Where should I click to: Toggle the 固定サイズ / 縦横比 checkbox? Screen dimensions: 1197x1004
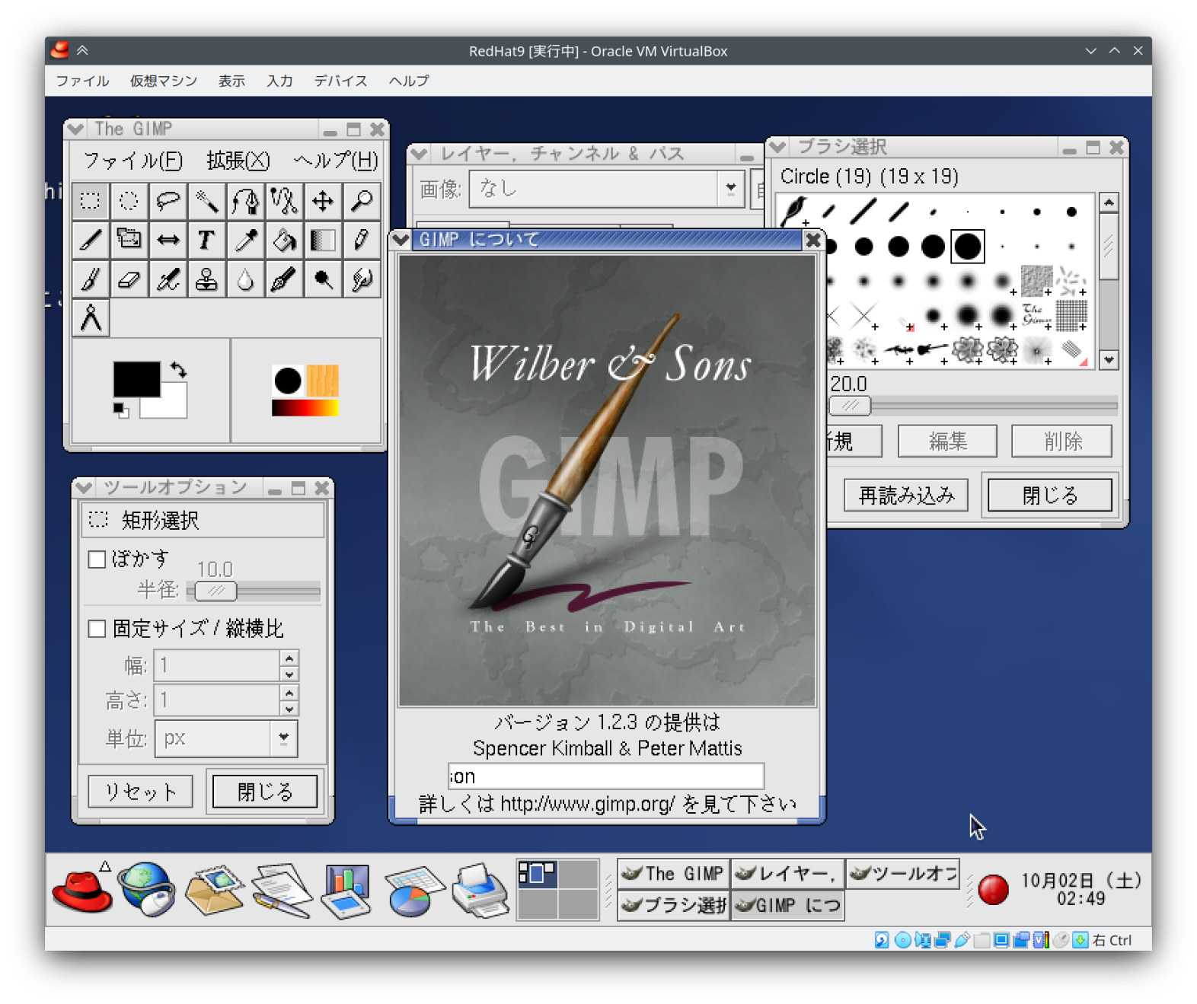(x=97, y=629)
